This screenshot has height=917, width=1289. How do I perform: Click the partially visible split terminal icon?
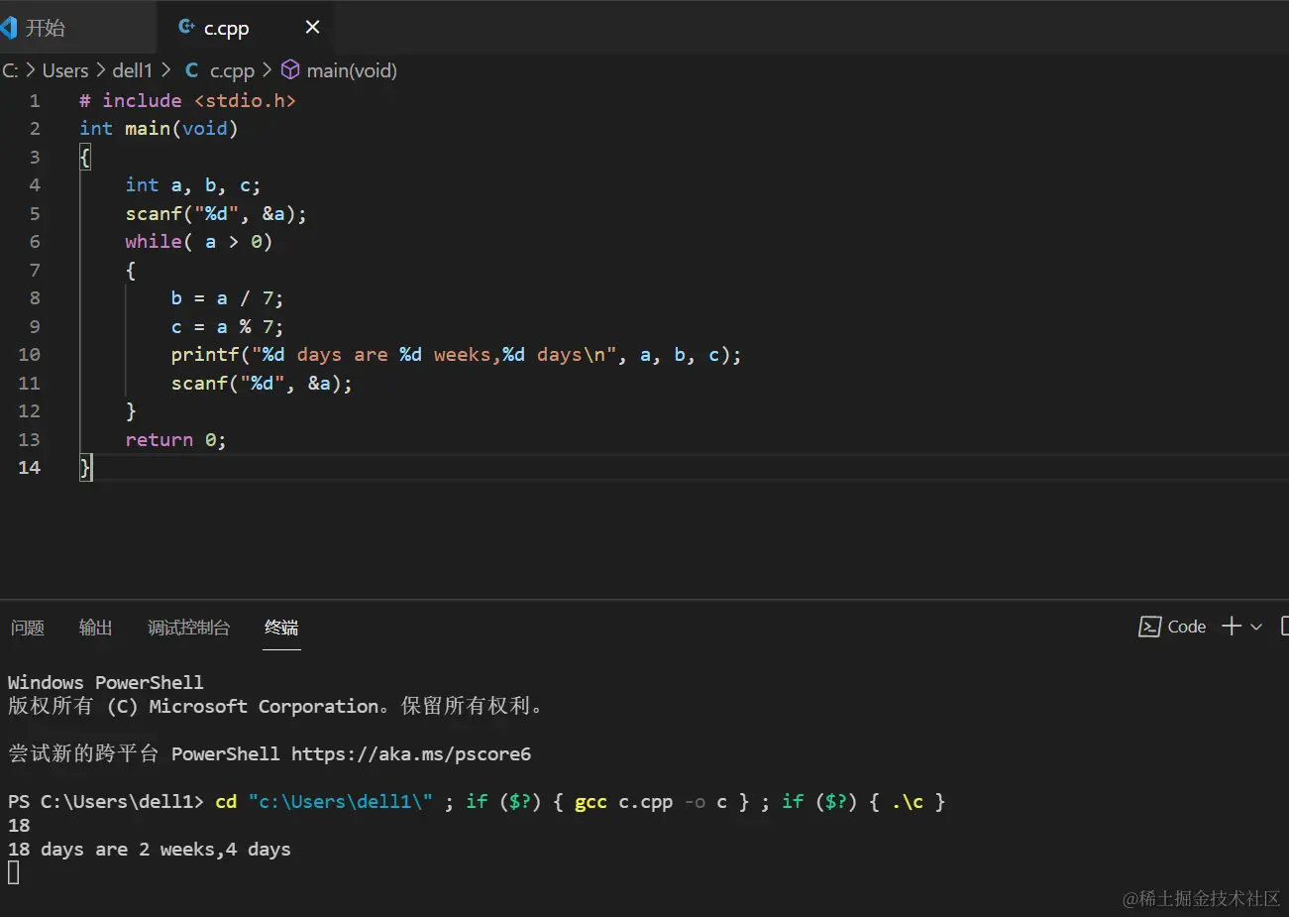[x=1284, y=626]
